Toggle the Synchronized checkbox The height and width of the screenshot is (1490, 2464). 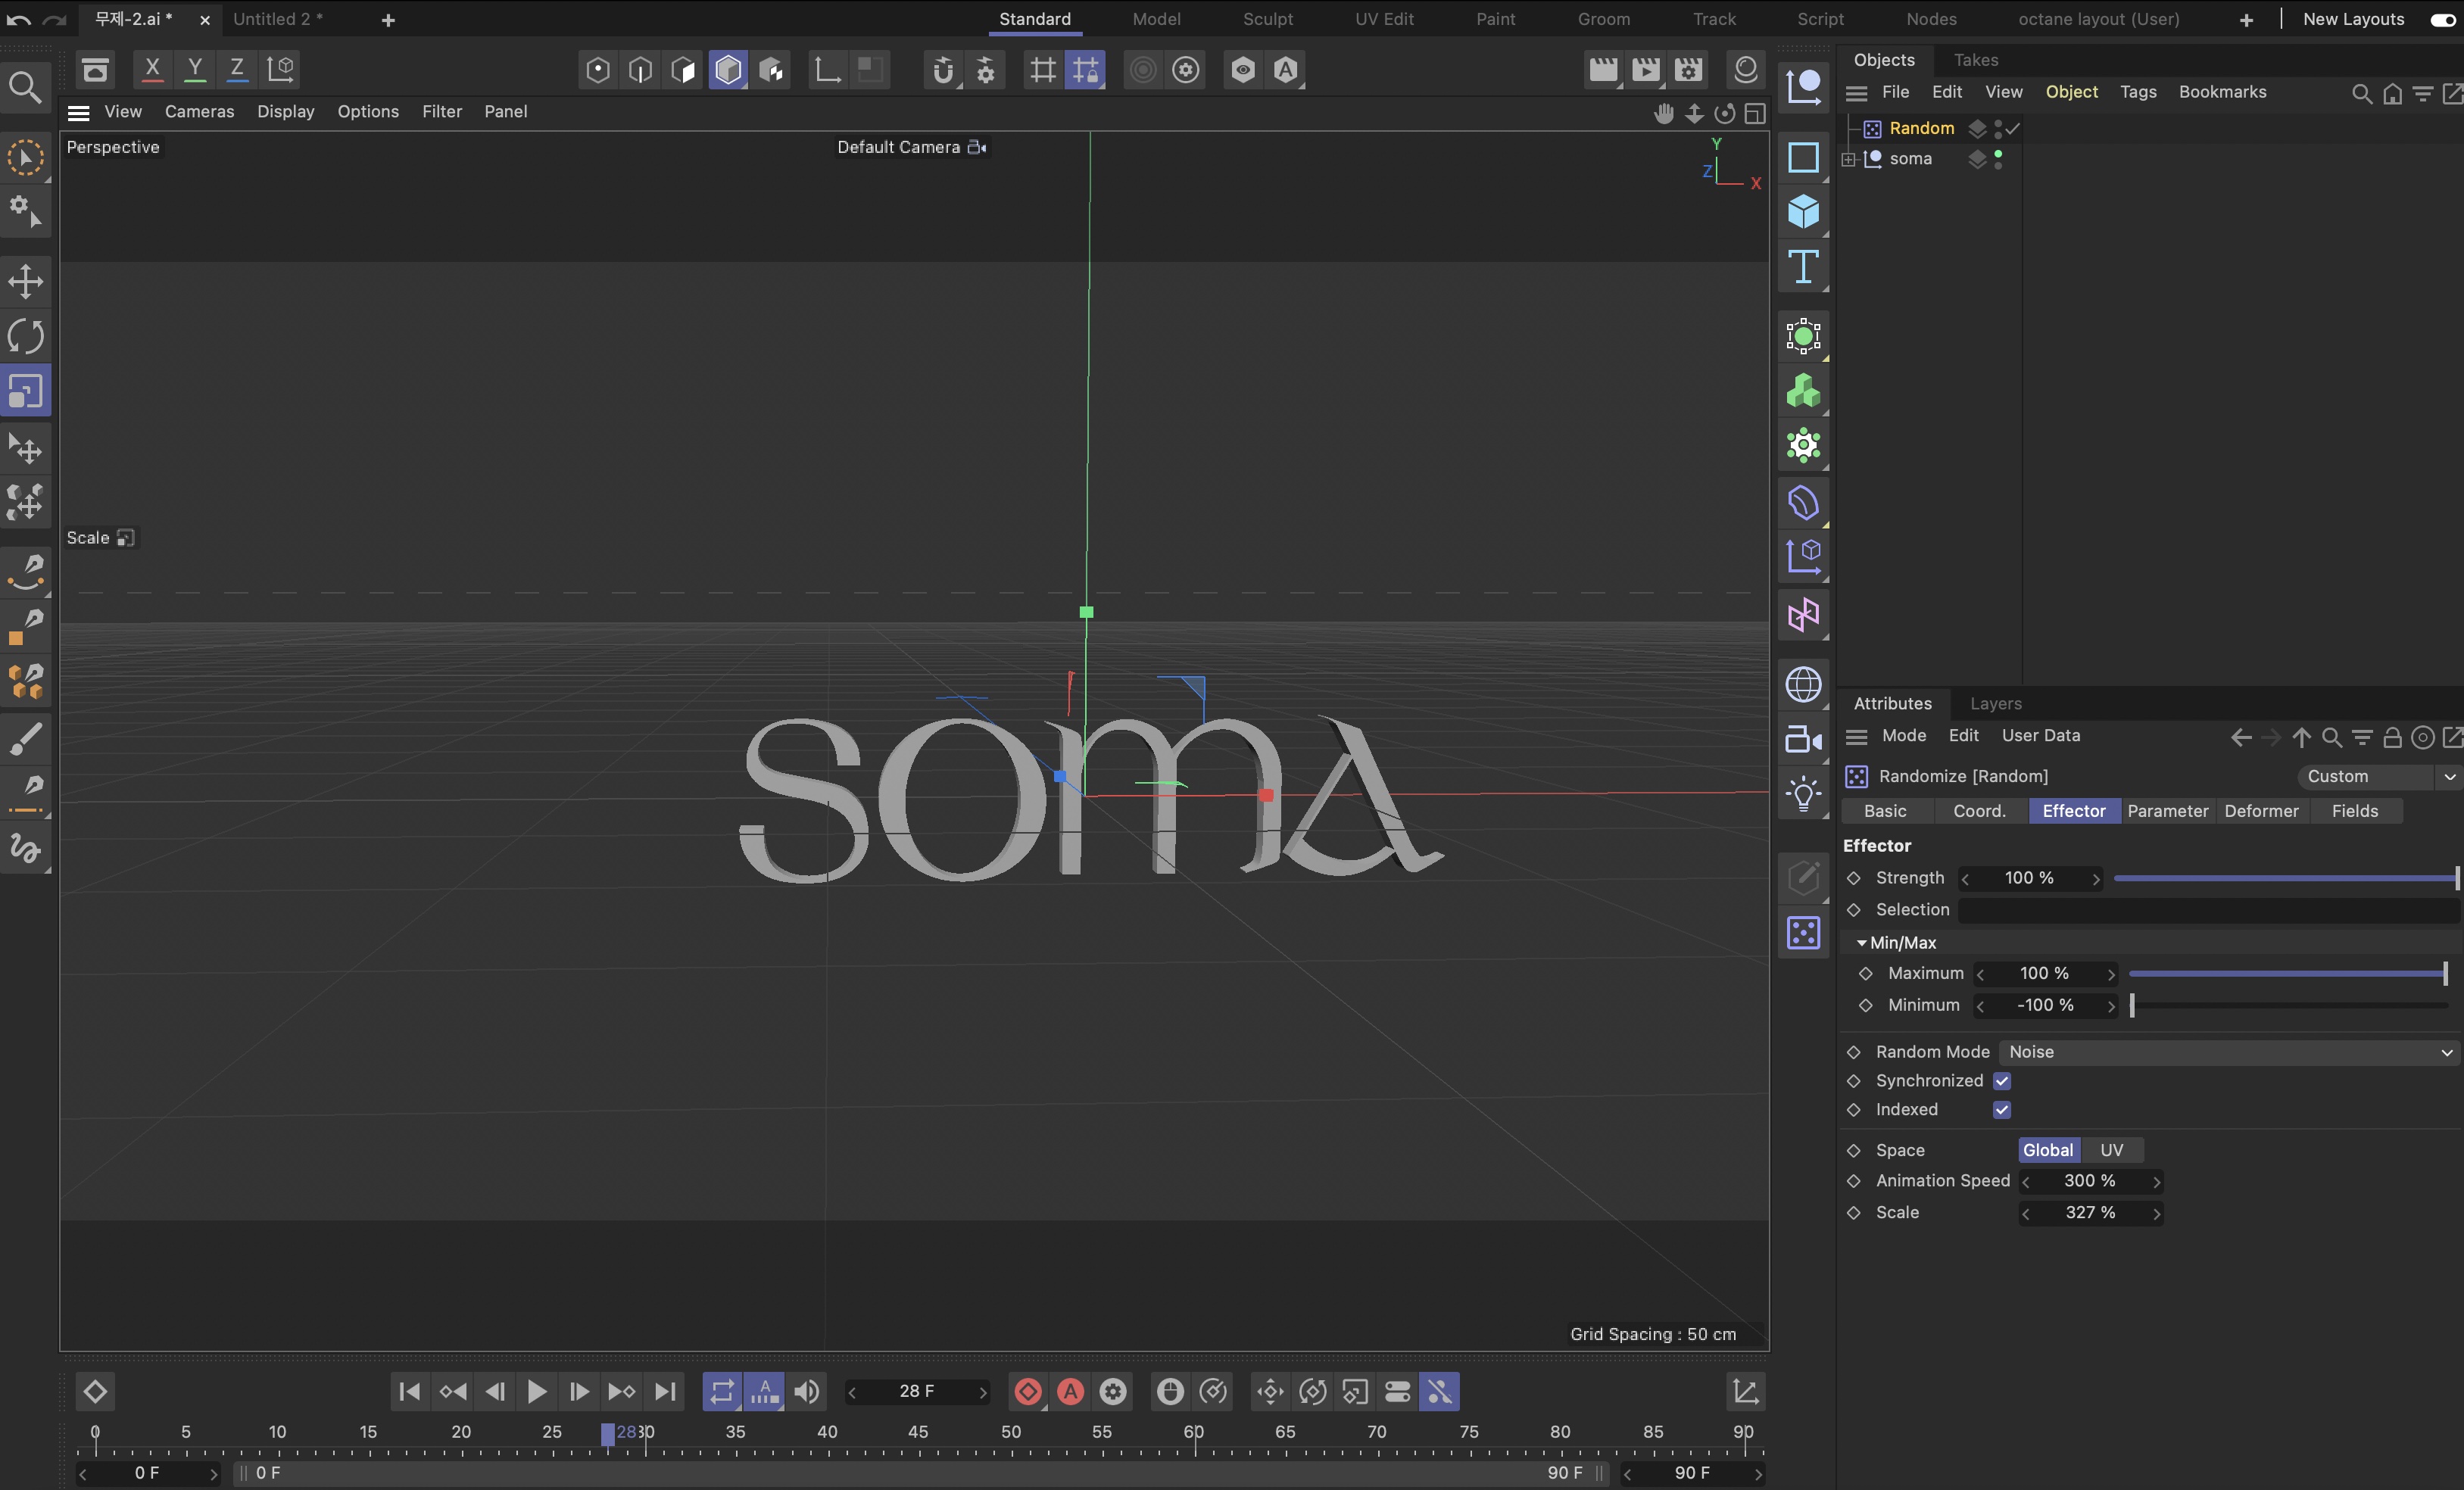pyautogui.click(x=2002, y=1081)
